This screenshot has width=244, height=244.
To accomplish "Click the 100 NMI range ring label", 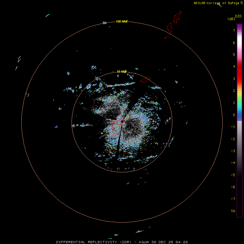I will 122,21.
